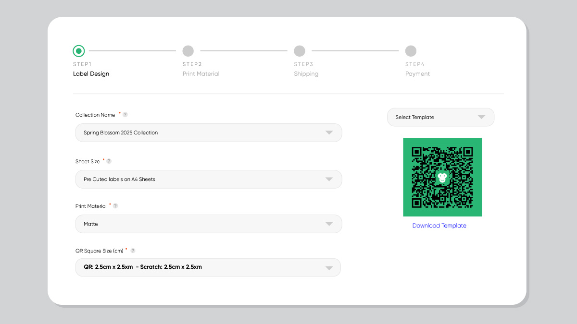Select the Step 3 circle indicator
Screen dimensions: 577x324
pos(300,51)
